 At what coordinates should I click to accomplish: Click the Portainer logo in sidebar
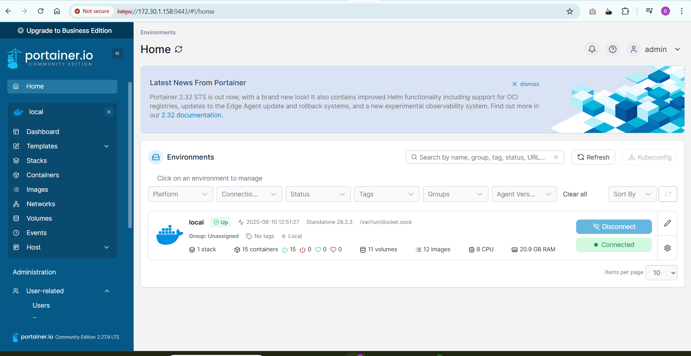pyautogui.click(x=50, y=58)
